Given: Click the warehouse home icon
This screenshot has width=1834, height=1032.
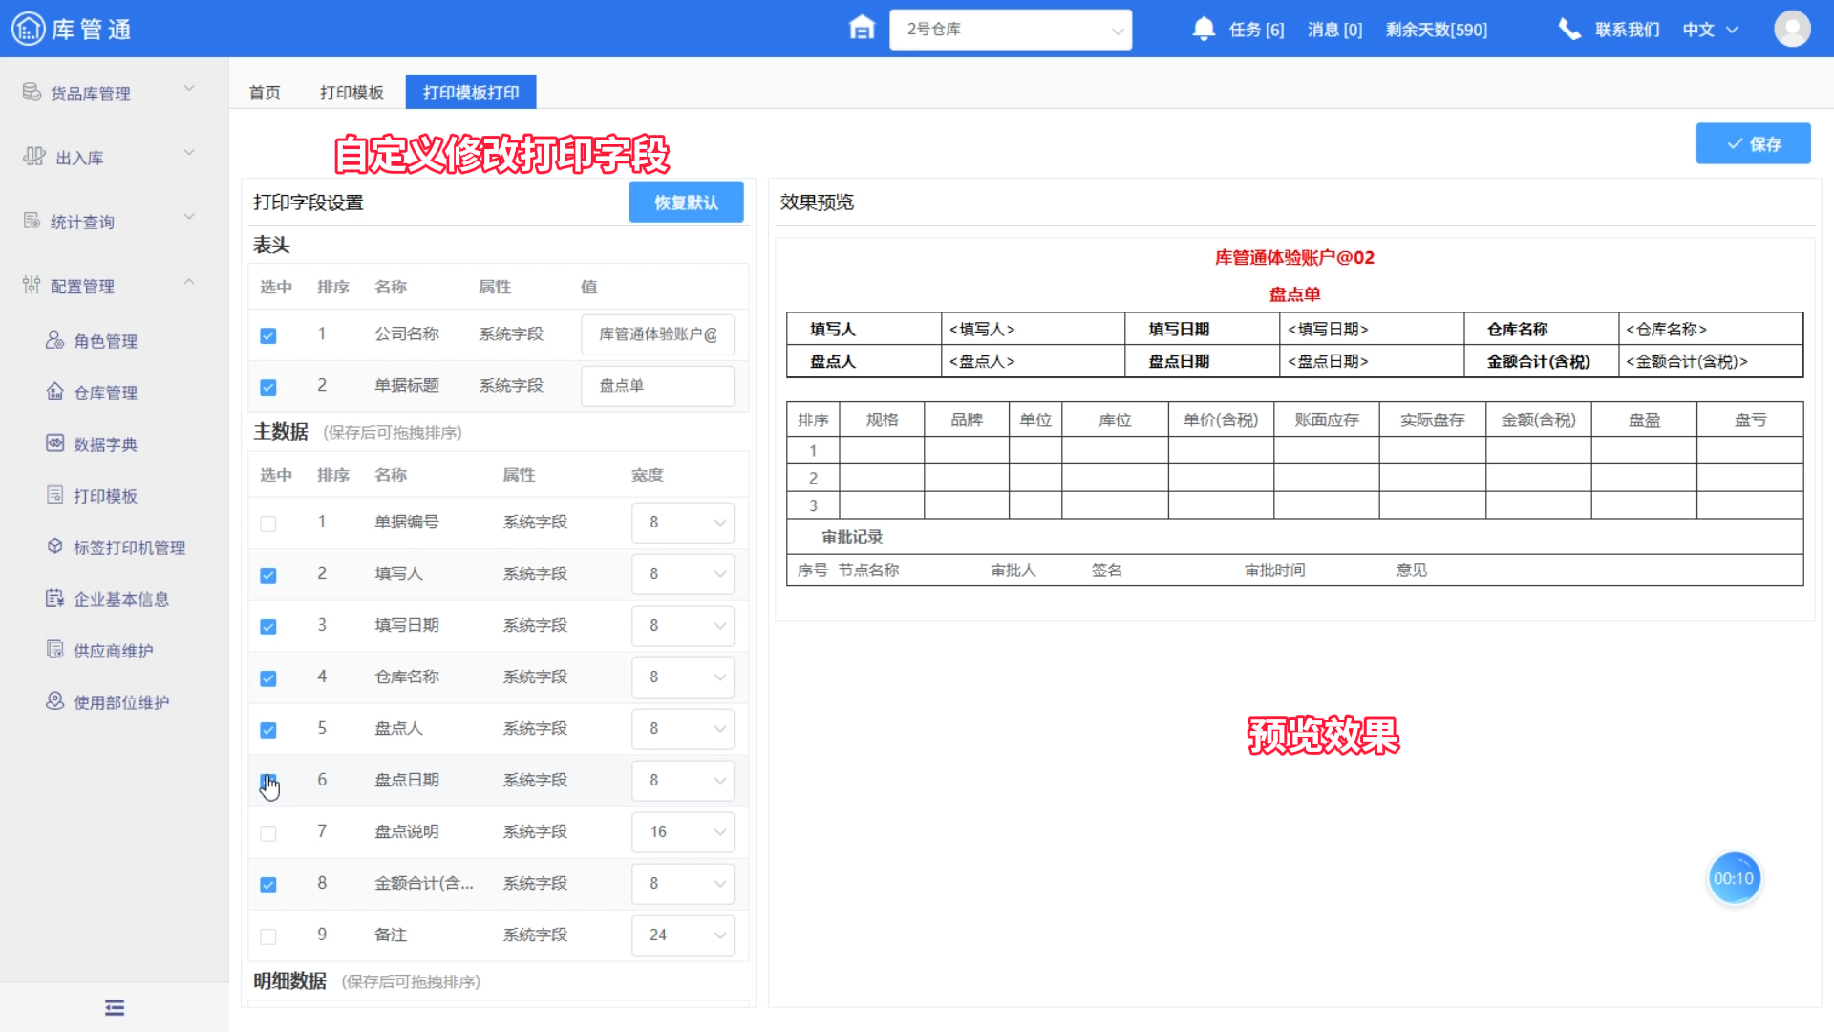Looking at the screenshot, I should [862, 29].
